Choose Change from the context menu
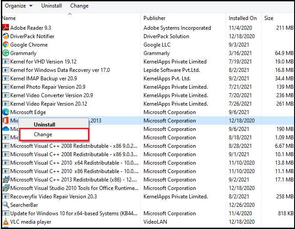 (43, 134)
